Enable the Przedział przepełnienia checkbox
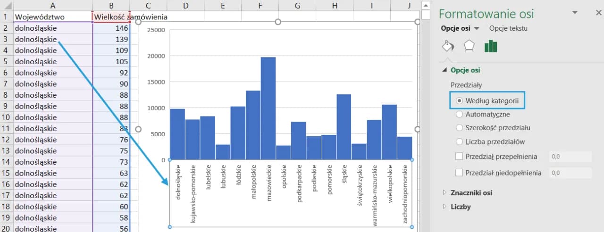 click(459, 157)
